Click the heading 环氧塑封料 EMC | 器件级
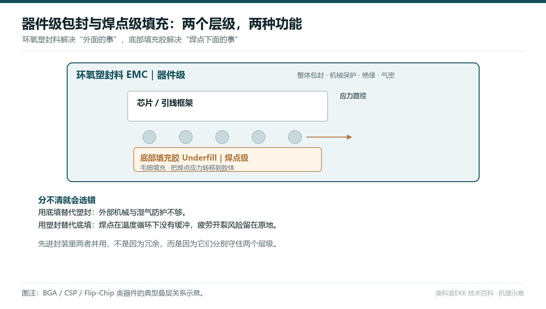Viewport: 546px width, 309px height. coord(131,75)
